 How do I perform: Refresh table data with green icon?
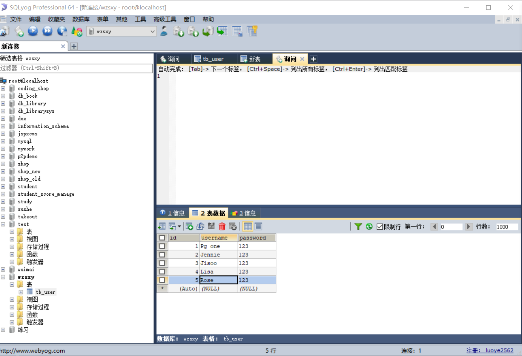[369, 226]
